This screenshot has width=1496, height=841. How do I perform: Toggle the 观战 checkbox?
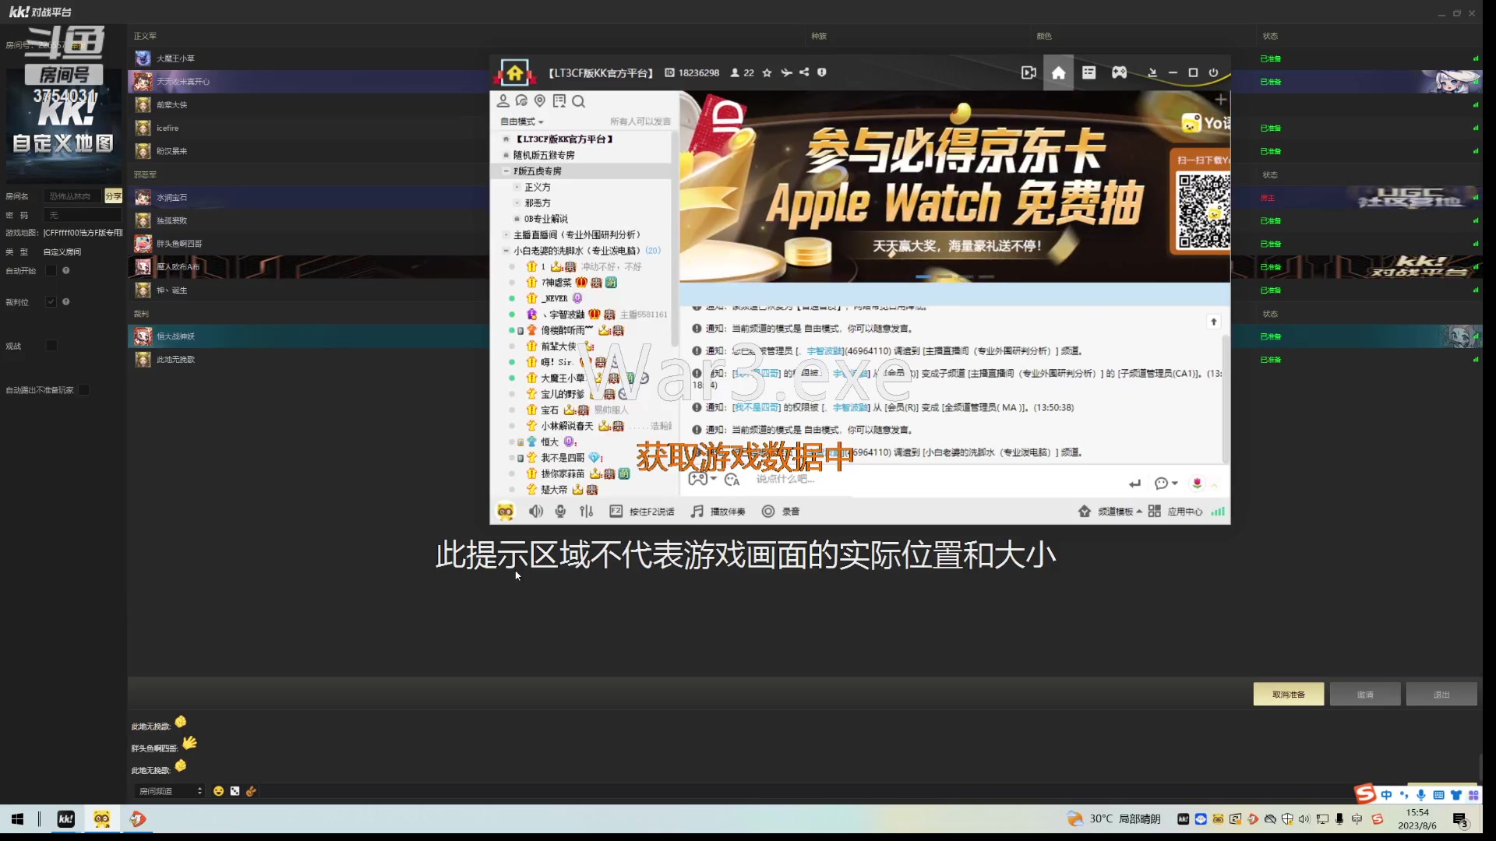pos(51,346)
